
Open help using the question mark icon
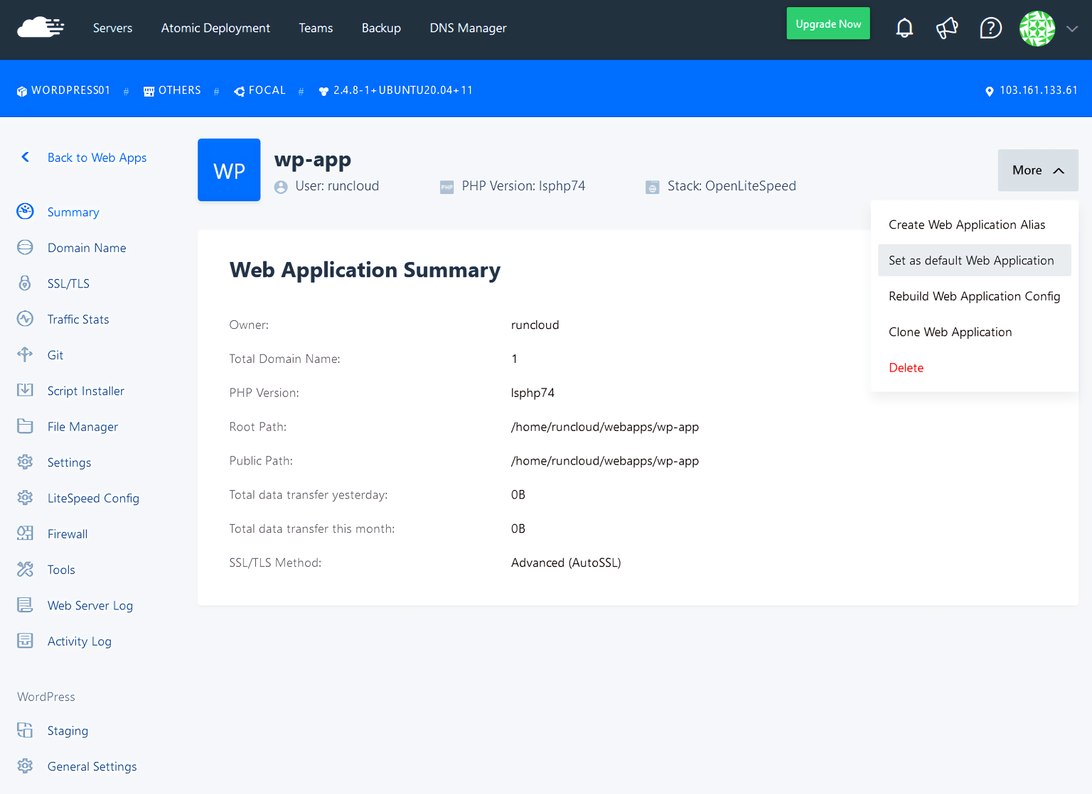[x=990, y=28]
